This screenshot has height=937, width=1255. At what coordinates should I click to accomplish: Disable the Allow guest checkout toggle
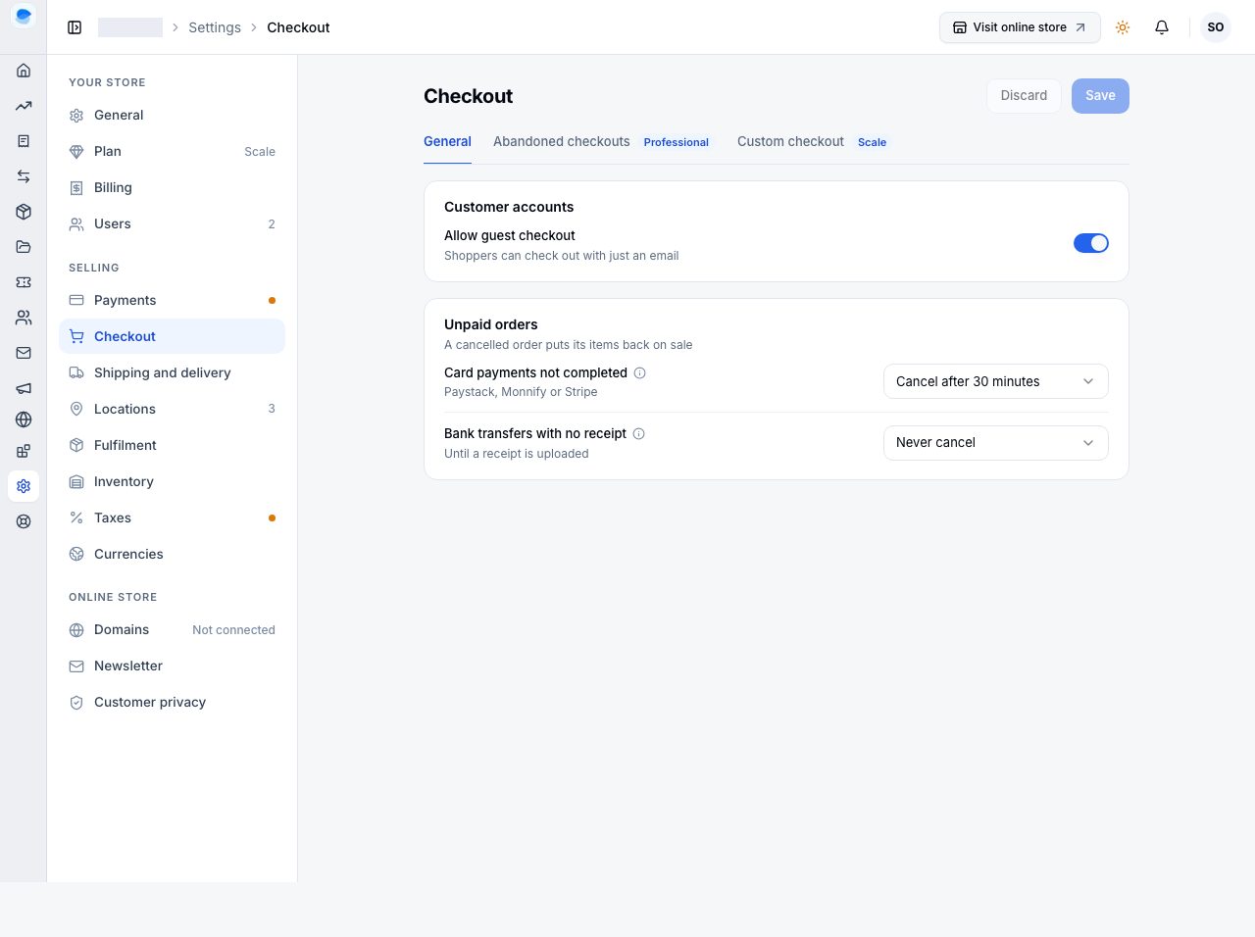tap(1090, 243)
